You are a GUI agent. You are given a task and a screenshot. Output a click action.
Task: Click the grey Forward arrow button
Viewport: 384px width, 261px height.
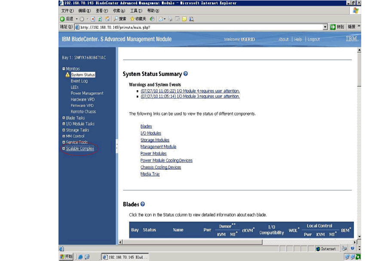coord(82,19)
